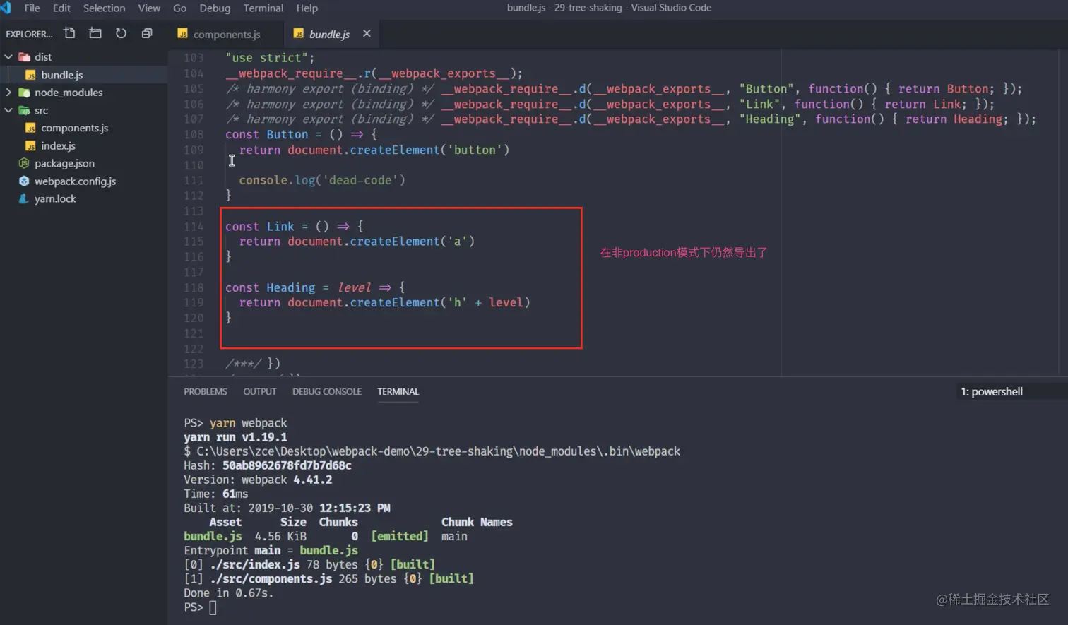Switch to the OUTPUT panel tab
This screenshot has height=625, width=1068.
point(260,391)
